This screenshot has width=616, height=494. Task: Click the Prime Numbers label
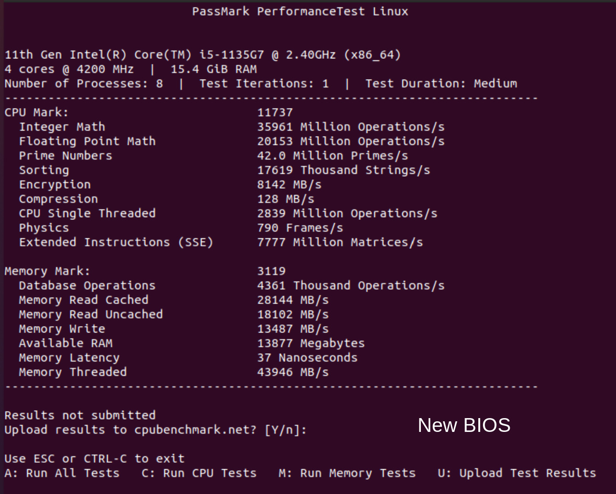coord(65,155)
